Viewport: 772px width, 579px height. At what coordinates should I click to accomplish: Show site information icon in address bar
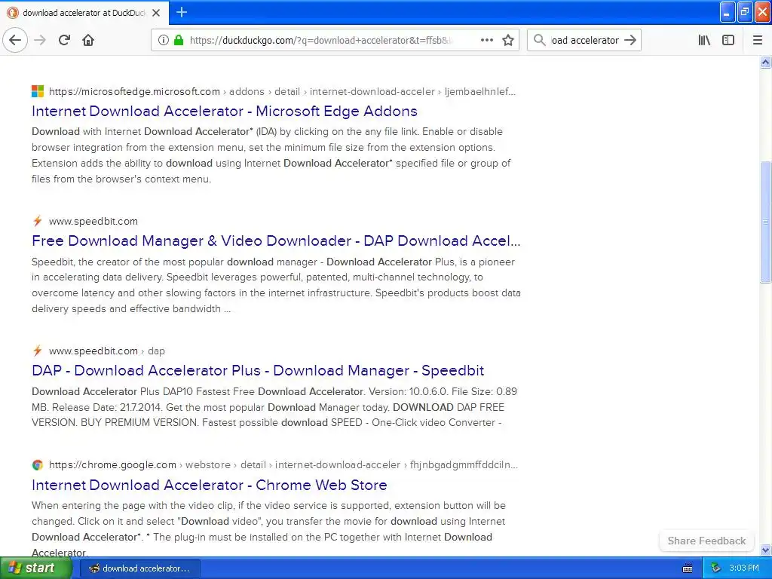pyautogui.click(x=163, y=40)
